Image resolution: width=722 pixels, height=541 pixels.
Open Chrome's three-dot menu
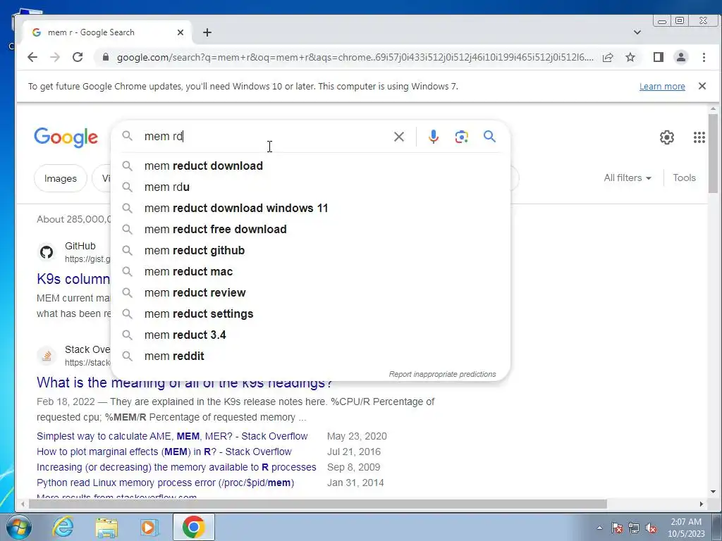704,57
